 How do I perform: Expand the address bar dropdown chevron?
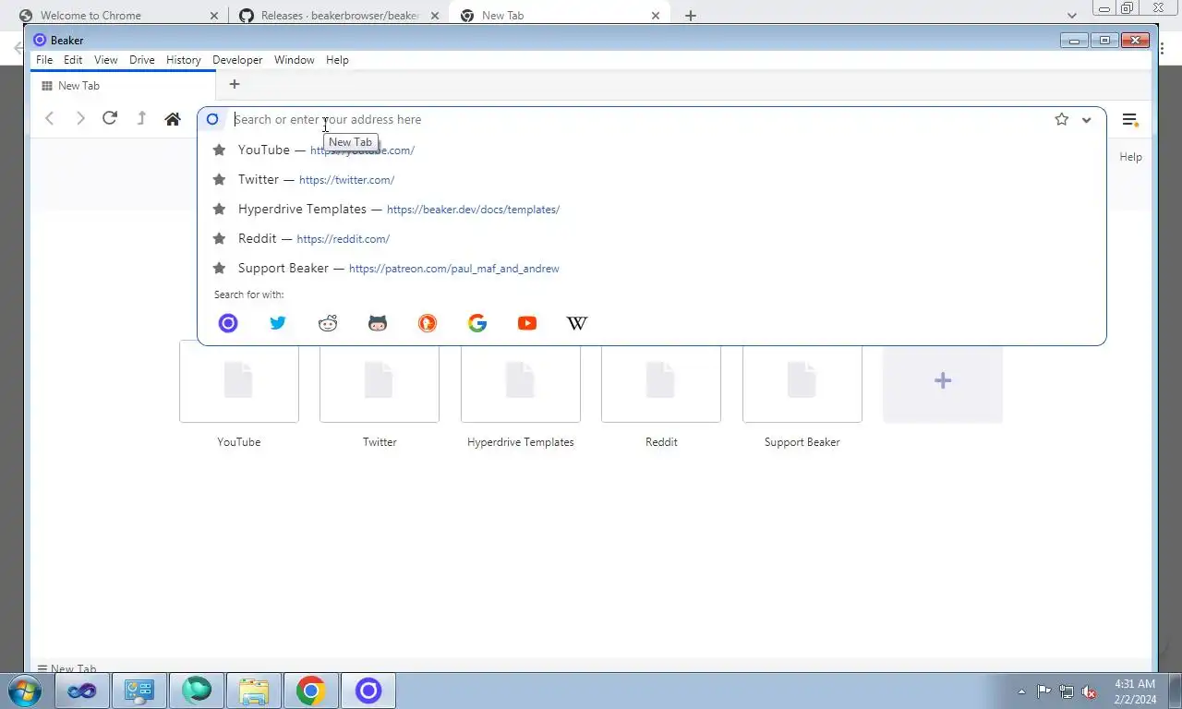pyautogui.click(x=1087, y=120)
